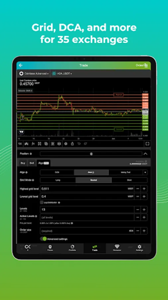This screenshot has width=168, height=300.
Task: Increase the Order size value
Action: [144, 231]
